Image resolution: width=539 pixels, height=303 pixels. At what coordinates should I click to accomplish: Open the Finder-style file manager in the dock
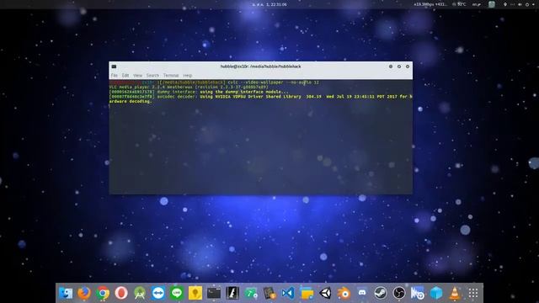[x=66, y=293]
